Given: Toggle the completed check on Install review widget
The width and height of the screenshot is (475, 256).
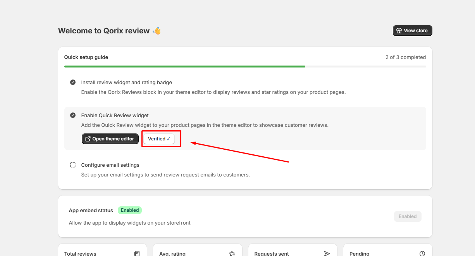Looking at the screenshot, I should pos(73,82).
